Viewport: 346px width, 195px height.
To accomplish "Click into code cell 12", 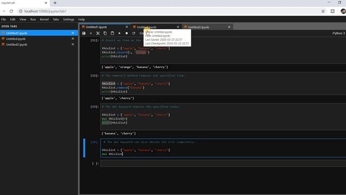I will coord(223,83).
